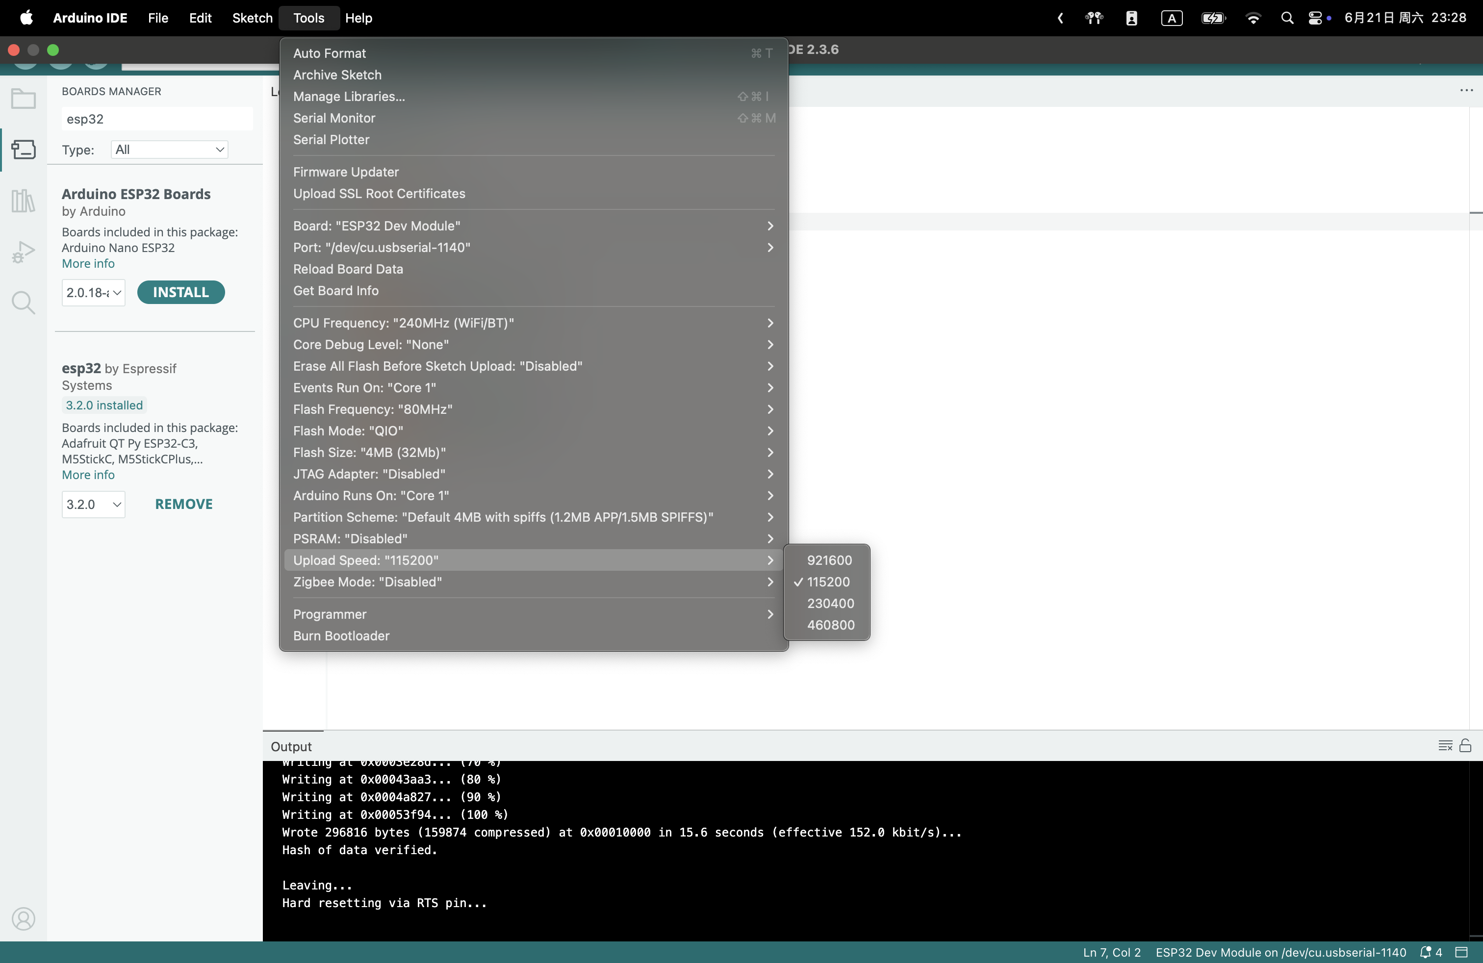Image resolution: width=1483 pixels, height=963 pixels.
Task: Toggle bottom panel icon in status bar
Action: click(1462, 952)
